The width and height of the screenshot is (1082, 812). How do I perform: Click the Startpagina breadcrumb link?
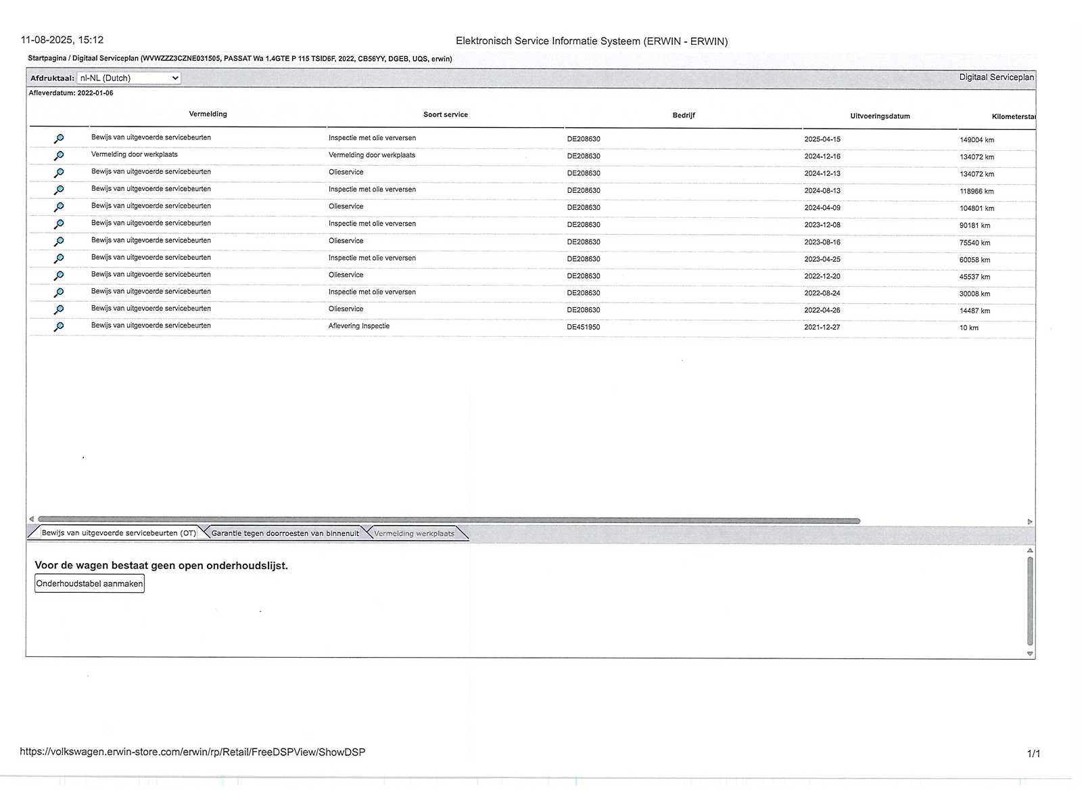tap(47, 59)
